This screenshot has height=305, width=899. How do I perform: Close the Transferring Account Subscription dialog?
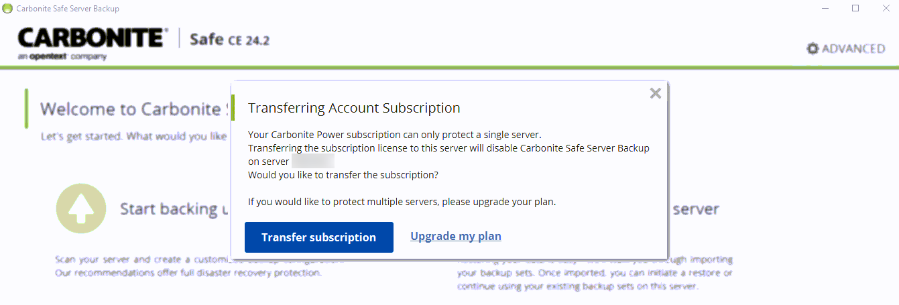(656, 93)
